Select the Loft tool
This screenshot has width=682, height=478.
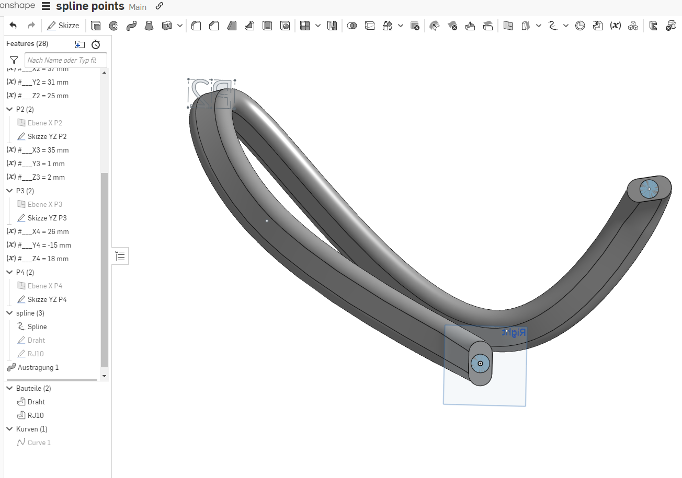pyautogui.click(x=149, y=26)
